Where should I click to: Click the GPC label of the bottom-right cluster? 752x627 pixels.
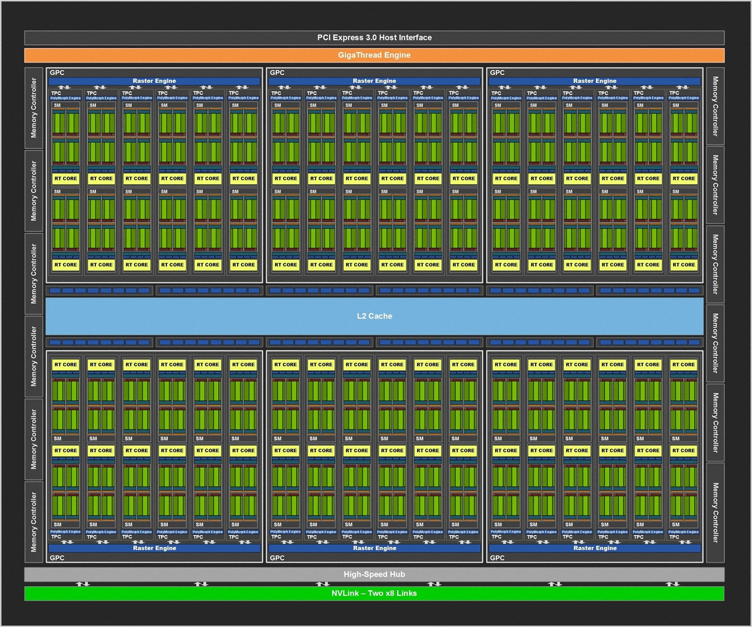pos(497,558)
